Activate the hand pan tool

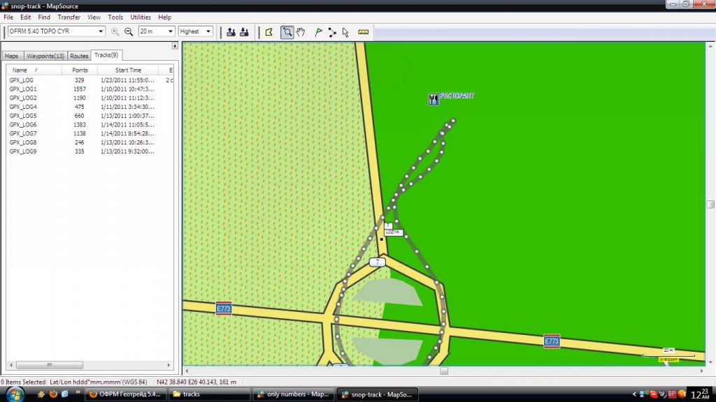click(x=301, y=31)
